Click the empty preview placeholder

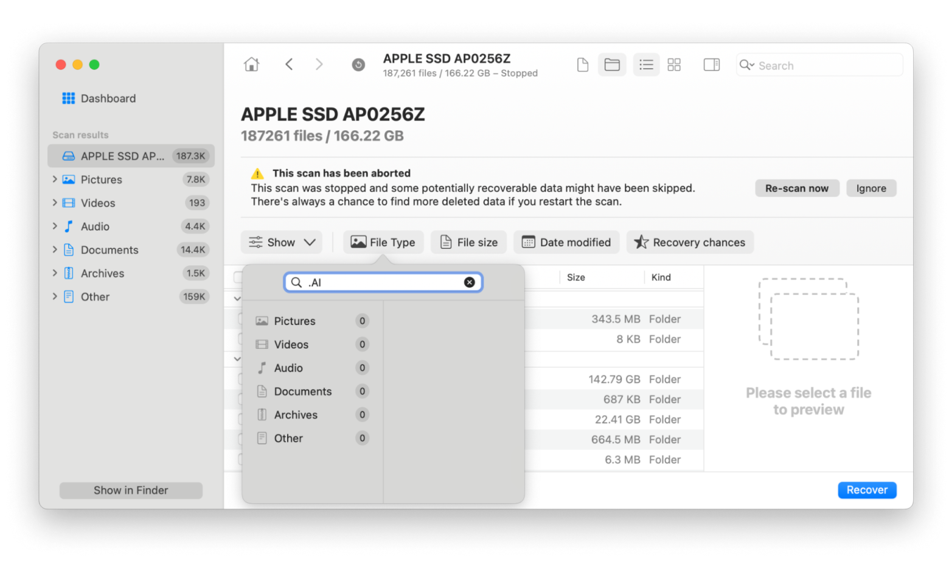pos(808,319)
